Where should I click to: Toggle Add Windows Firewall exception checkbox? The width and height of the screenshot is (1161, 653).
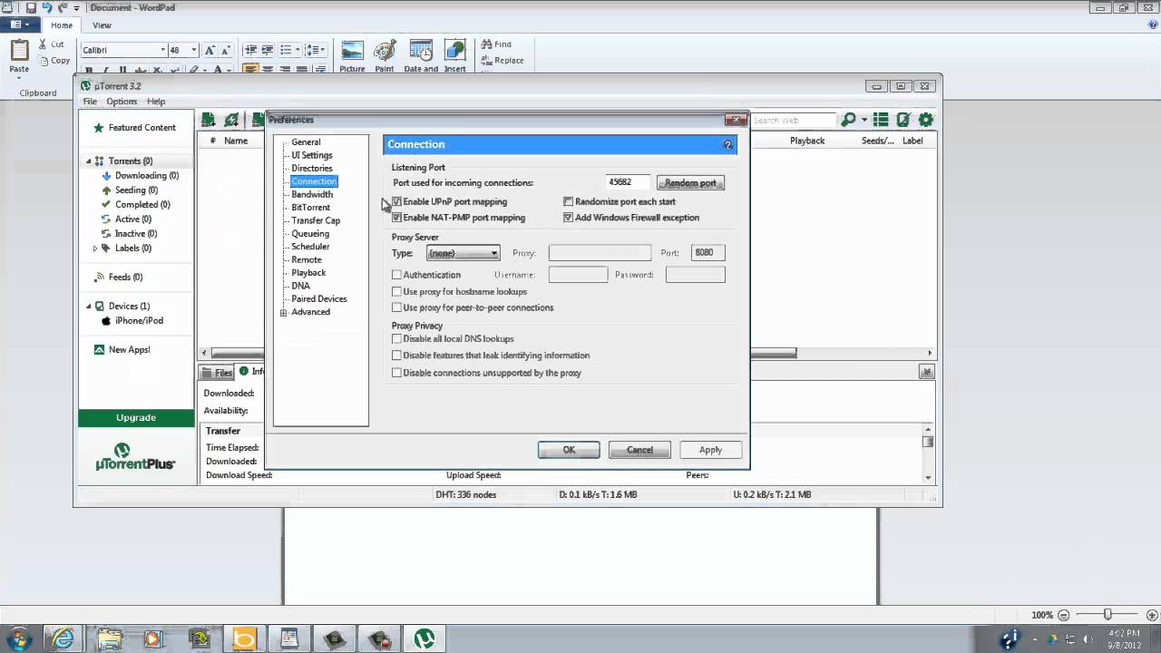pyautogui.click(x=569, y=218)
